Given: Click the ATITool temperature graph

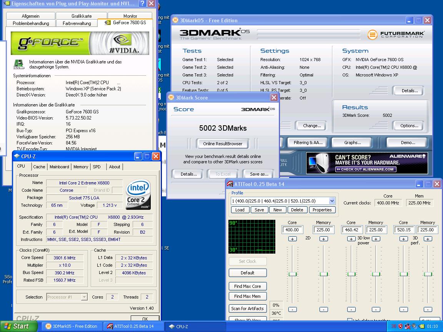Looking at the screenshot, I should click(252, 237).
